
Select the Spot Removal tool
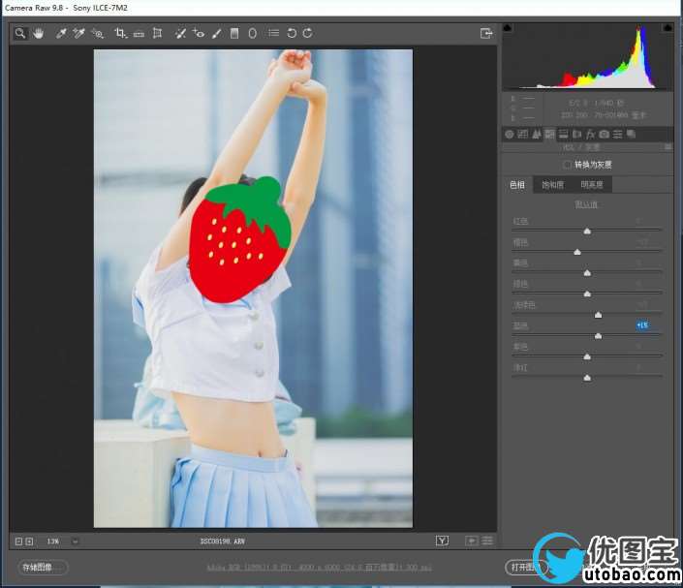180,33
